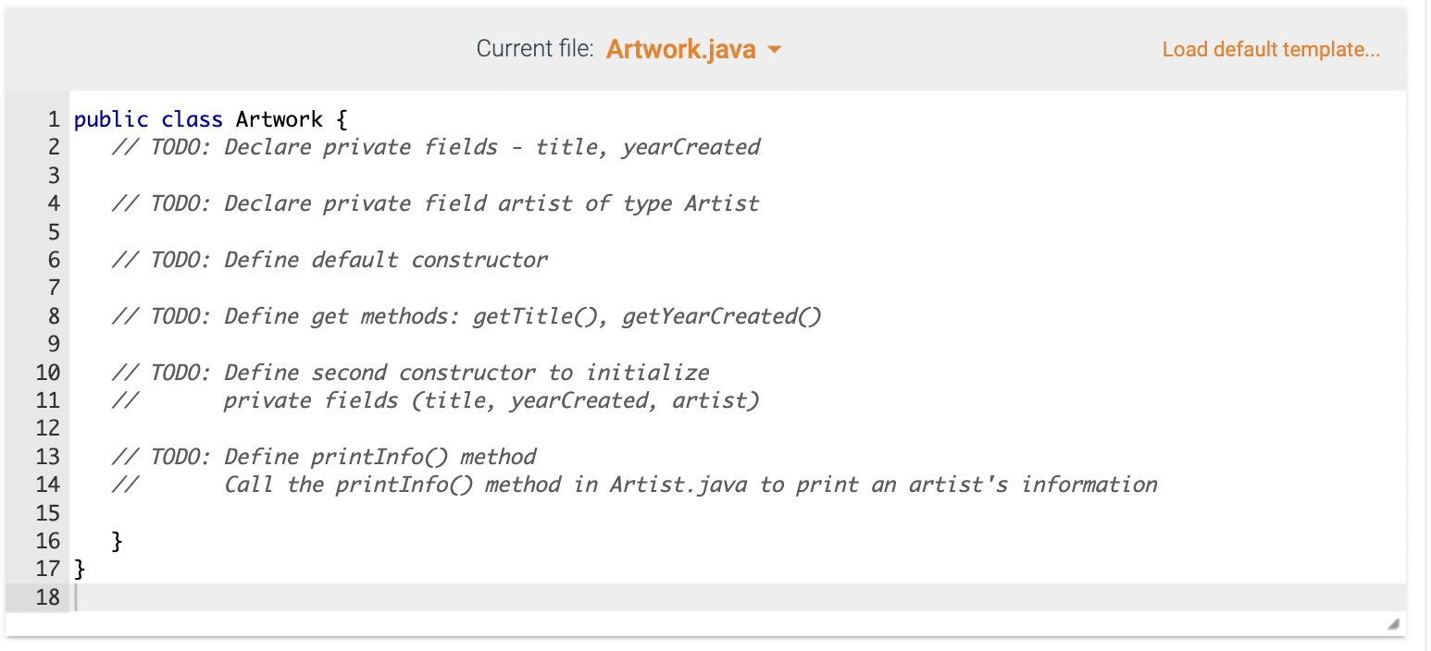Select the Current file label
The image size is (1431, 651).
tap(535, 49)
